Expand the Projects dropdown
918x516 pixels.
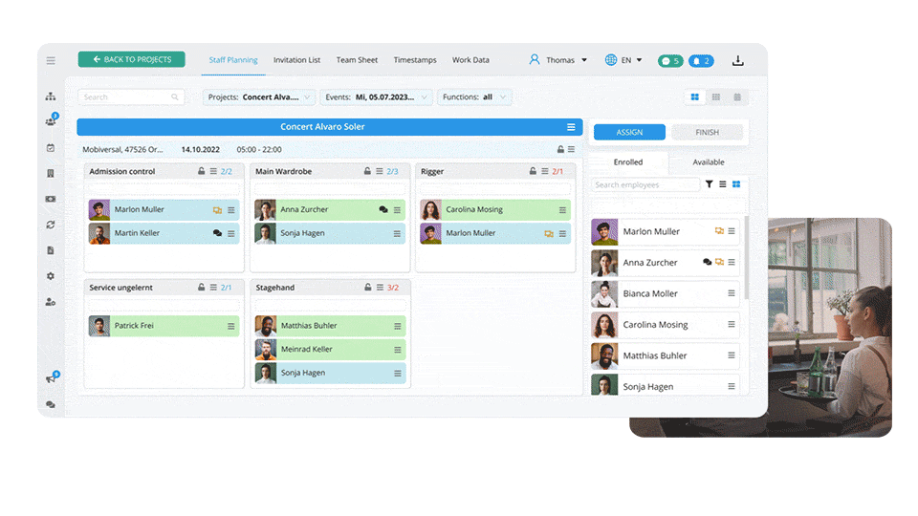pyautogui.click(x=259, y=97)
